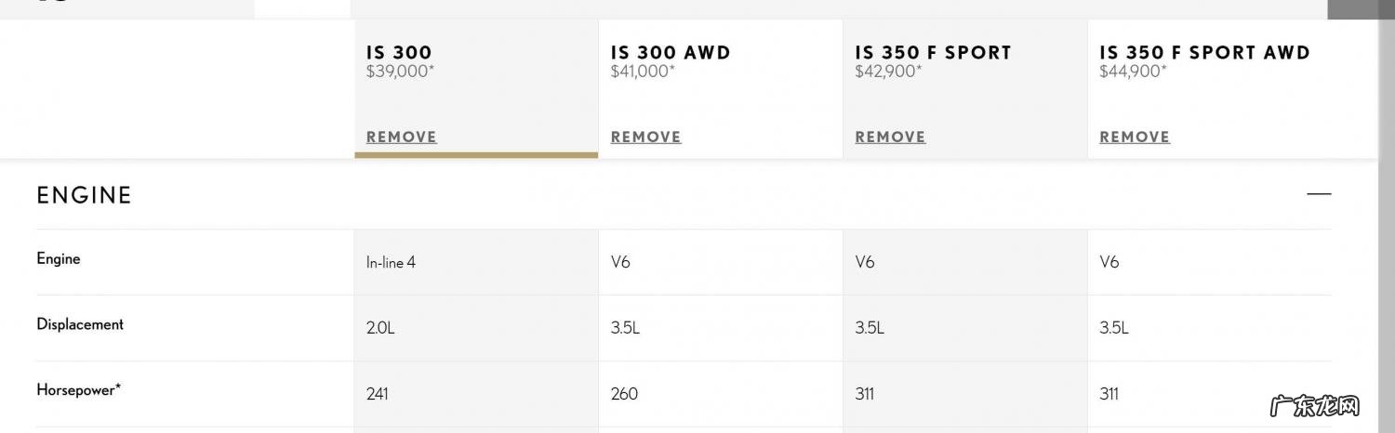Click REMOVE under IS 350 F SPORT $42,900
Image resolution: width=1395 pixels, height=433 pixels.
(890, 137)
